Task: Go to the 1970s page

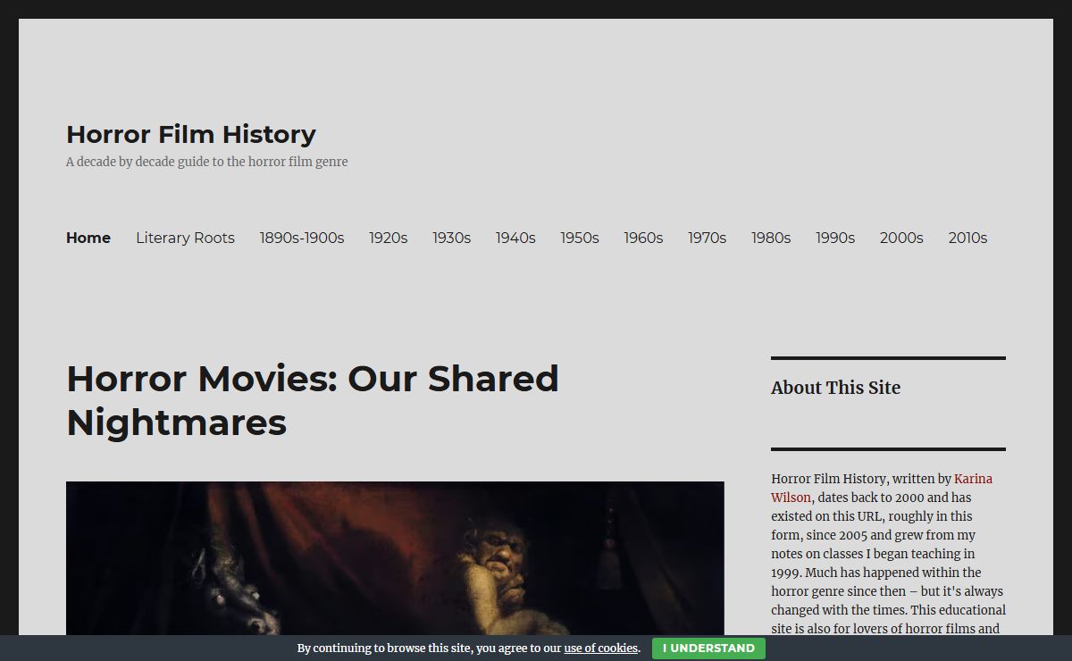Action: coord(708,238)
